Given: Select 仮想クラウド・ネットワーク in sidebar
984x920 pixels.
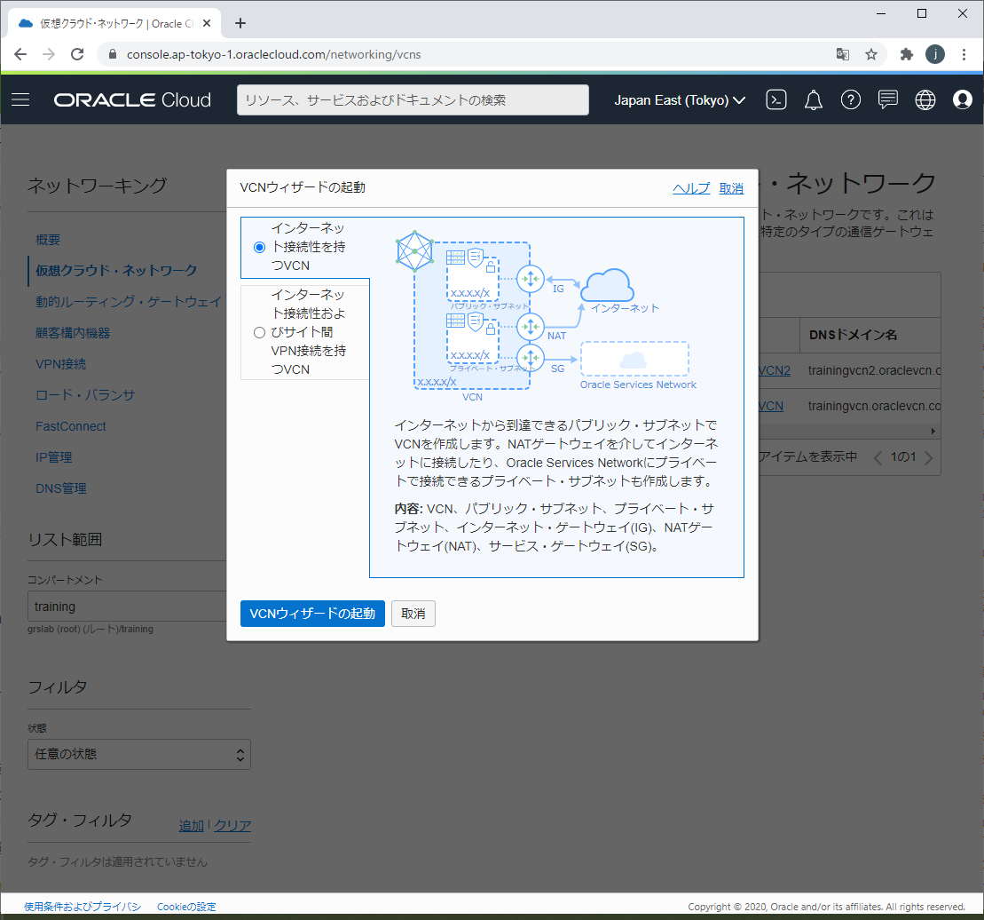Looking at the screenshot, I should point(116,271).
